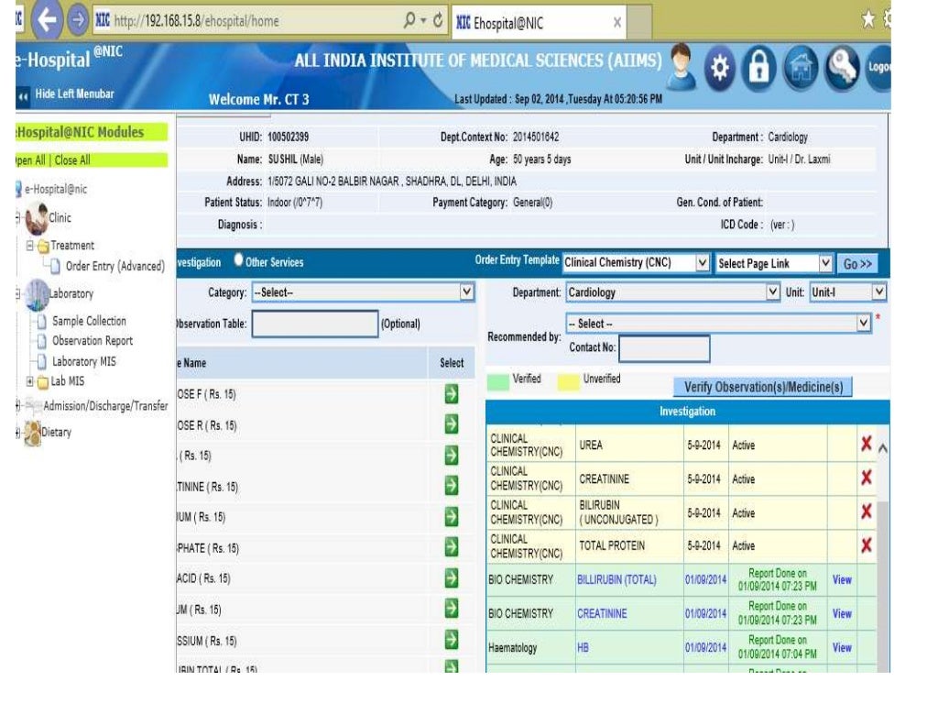This screenshot has width=938, height=704.
Task: Open Select Page Link dropdown
Action: (x=775, y=263)
